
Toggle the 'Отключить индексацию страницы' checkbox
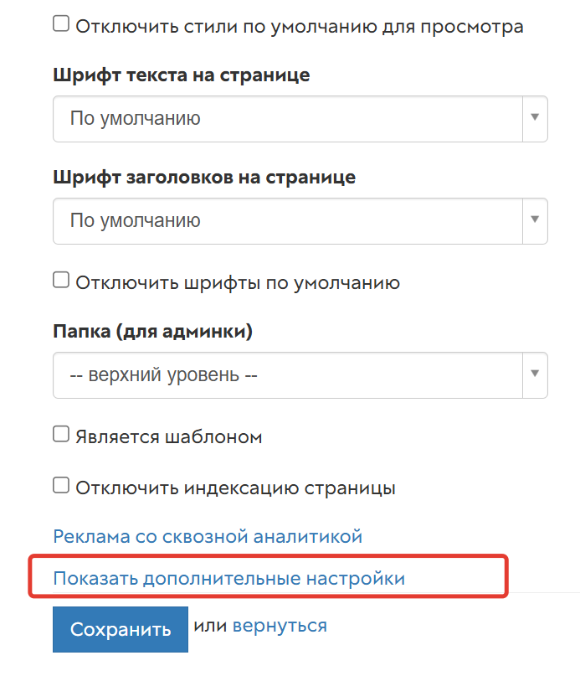(x=61, y=485)
